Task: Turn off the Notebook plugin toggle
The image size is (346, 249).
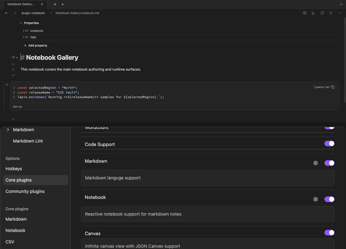Action: [x=329, y=199]
